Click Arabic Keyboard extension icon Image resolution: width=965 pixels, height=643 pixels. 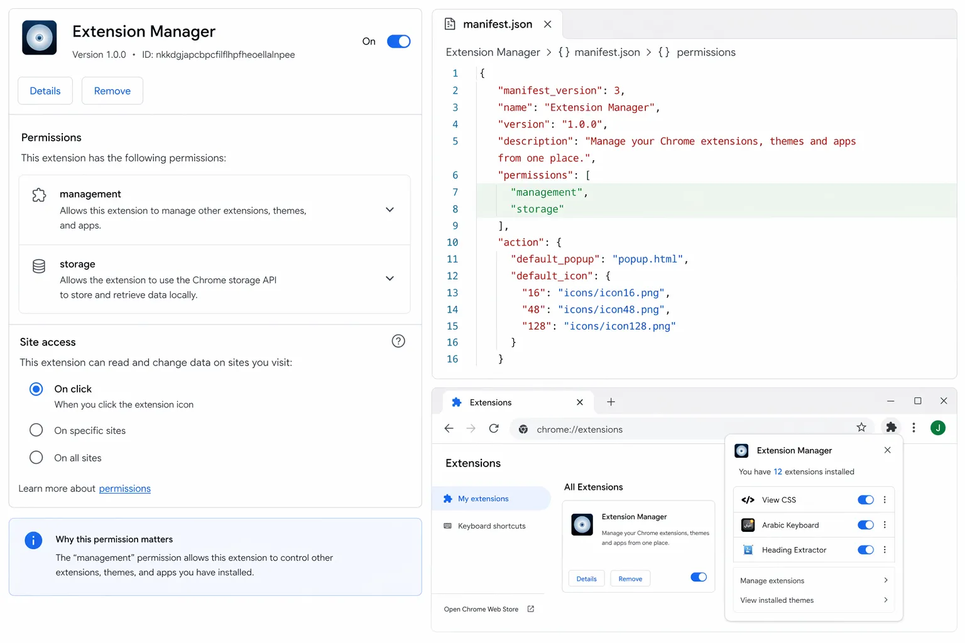748,525
